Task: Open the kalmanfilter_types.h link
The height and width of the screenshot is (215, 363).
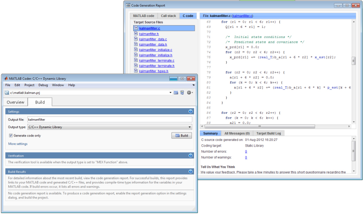Action: point(154,71)
